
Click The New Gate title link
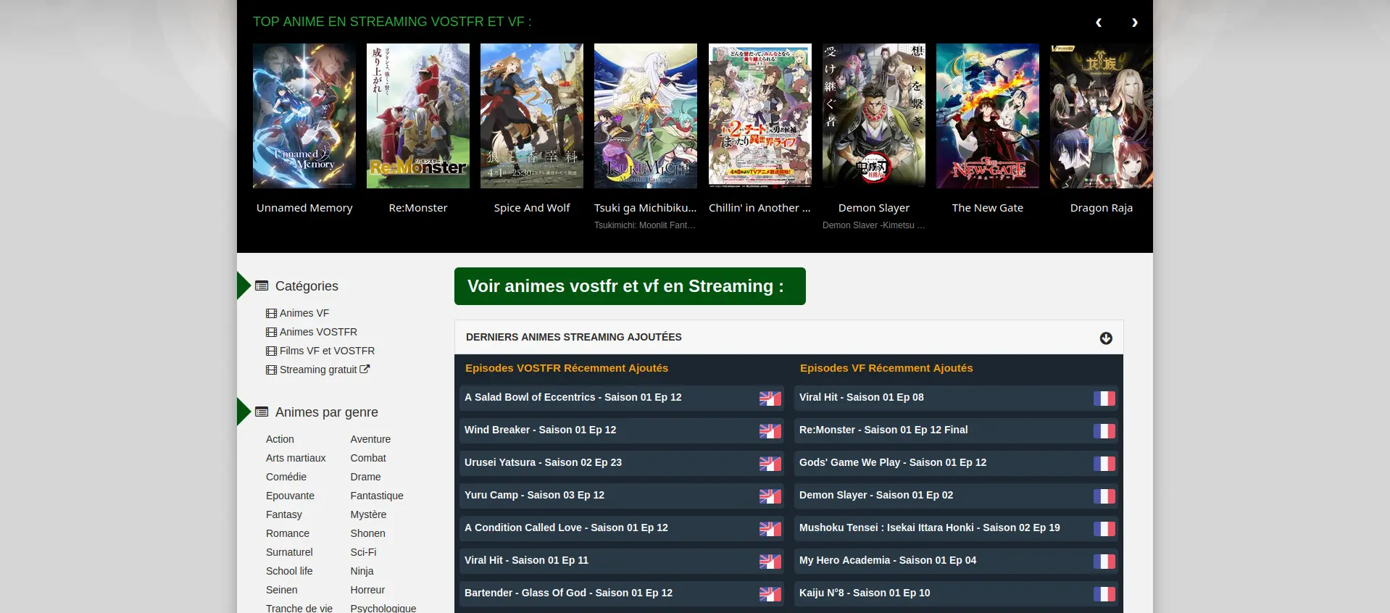(988, 208)
